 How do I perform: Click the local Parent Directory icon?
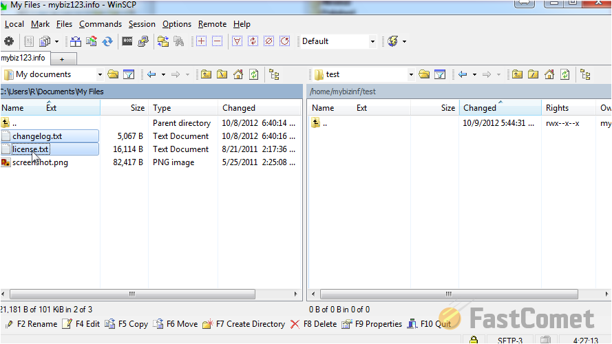[206, 74]
